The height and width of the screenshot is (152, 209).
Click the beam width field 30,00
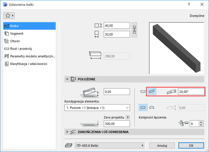[117, 34]
